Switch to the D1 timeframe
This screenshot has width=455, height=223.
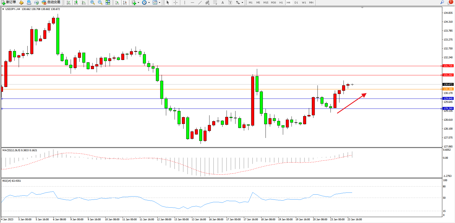[x=296, y=3]
